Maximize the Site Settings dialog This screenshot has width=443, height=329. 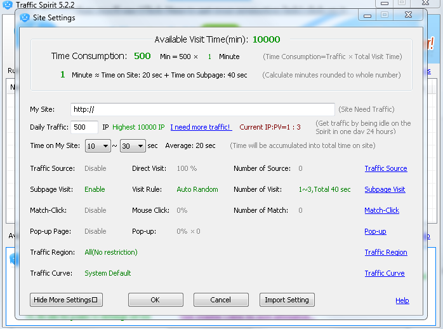point(385,15)
